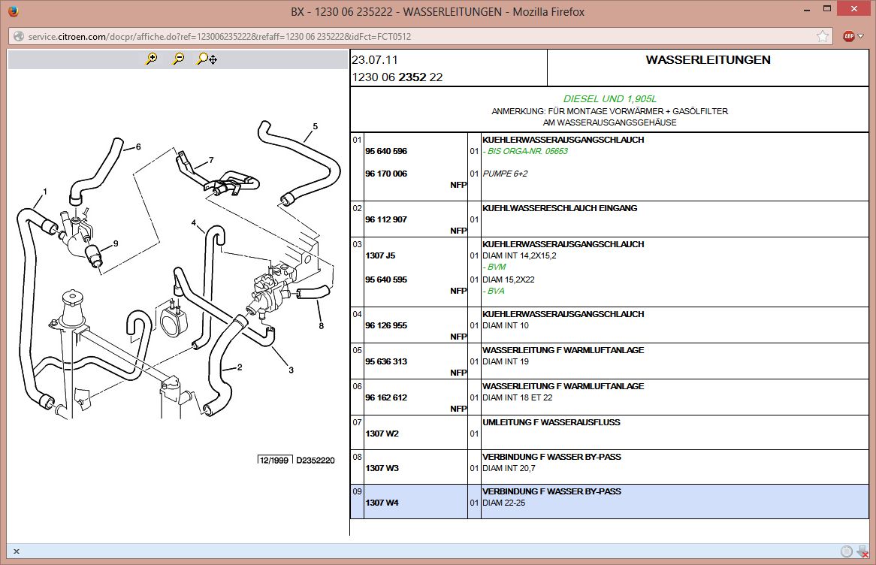Select the zoom and pan tool icon

(x=207, y=59)
